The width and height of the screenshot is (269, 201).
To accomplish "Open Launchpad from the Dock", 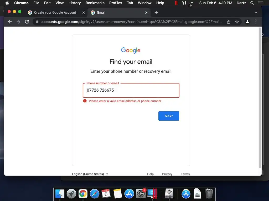I will pyautogui.click(x=71, y=194).
